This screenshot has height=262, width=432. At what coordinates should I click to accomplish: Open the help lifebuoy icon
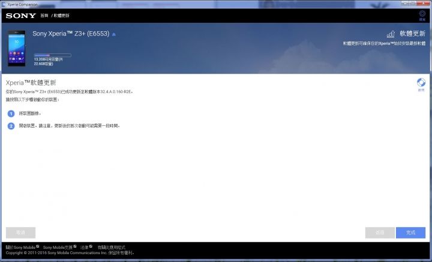(421, 82)
